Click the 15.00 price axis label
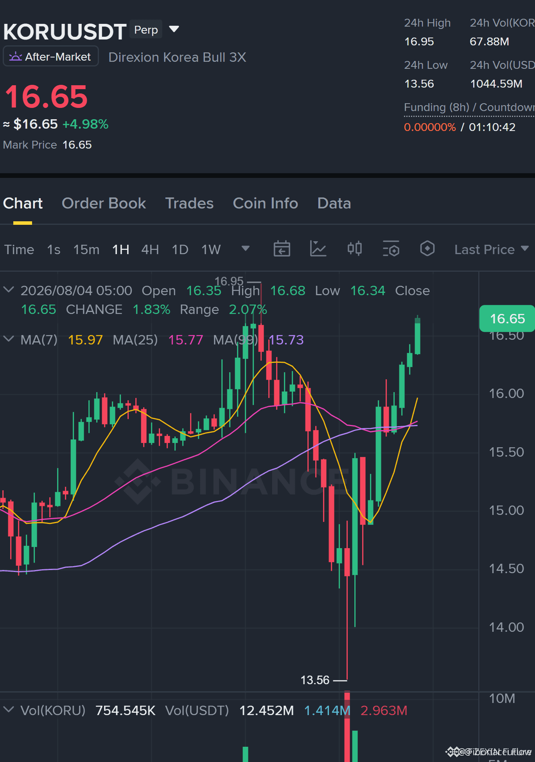The height and width of the screenshot is (762, 535). [x=506, y=510]
